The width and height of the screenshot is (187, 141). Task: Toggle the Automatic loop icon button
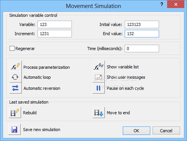(16, 77)
